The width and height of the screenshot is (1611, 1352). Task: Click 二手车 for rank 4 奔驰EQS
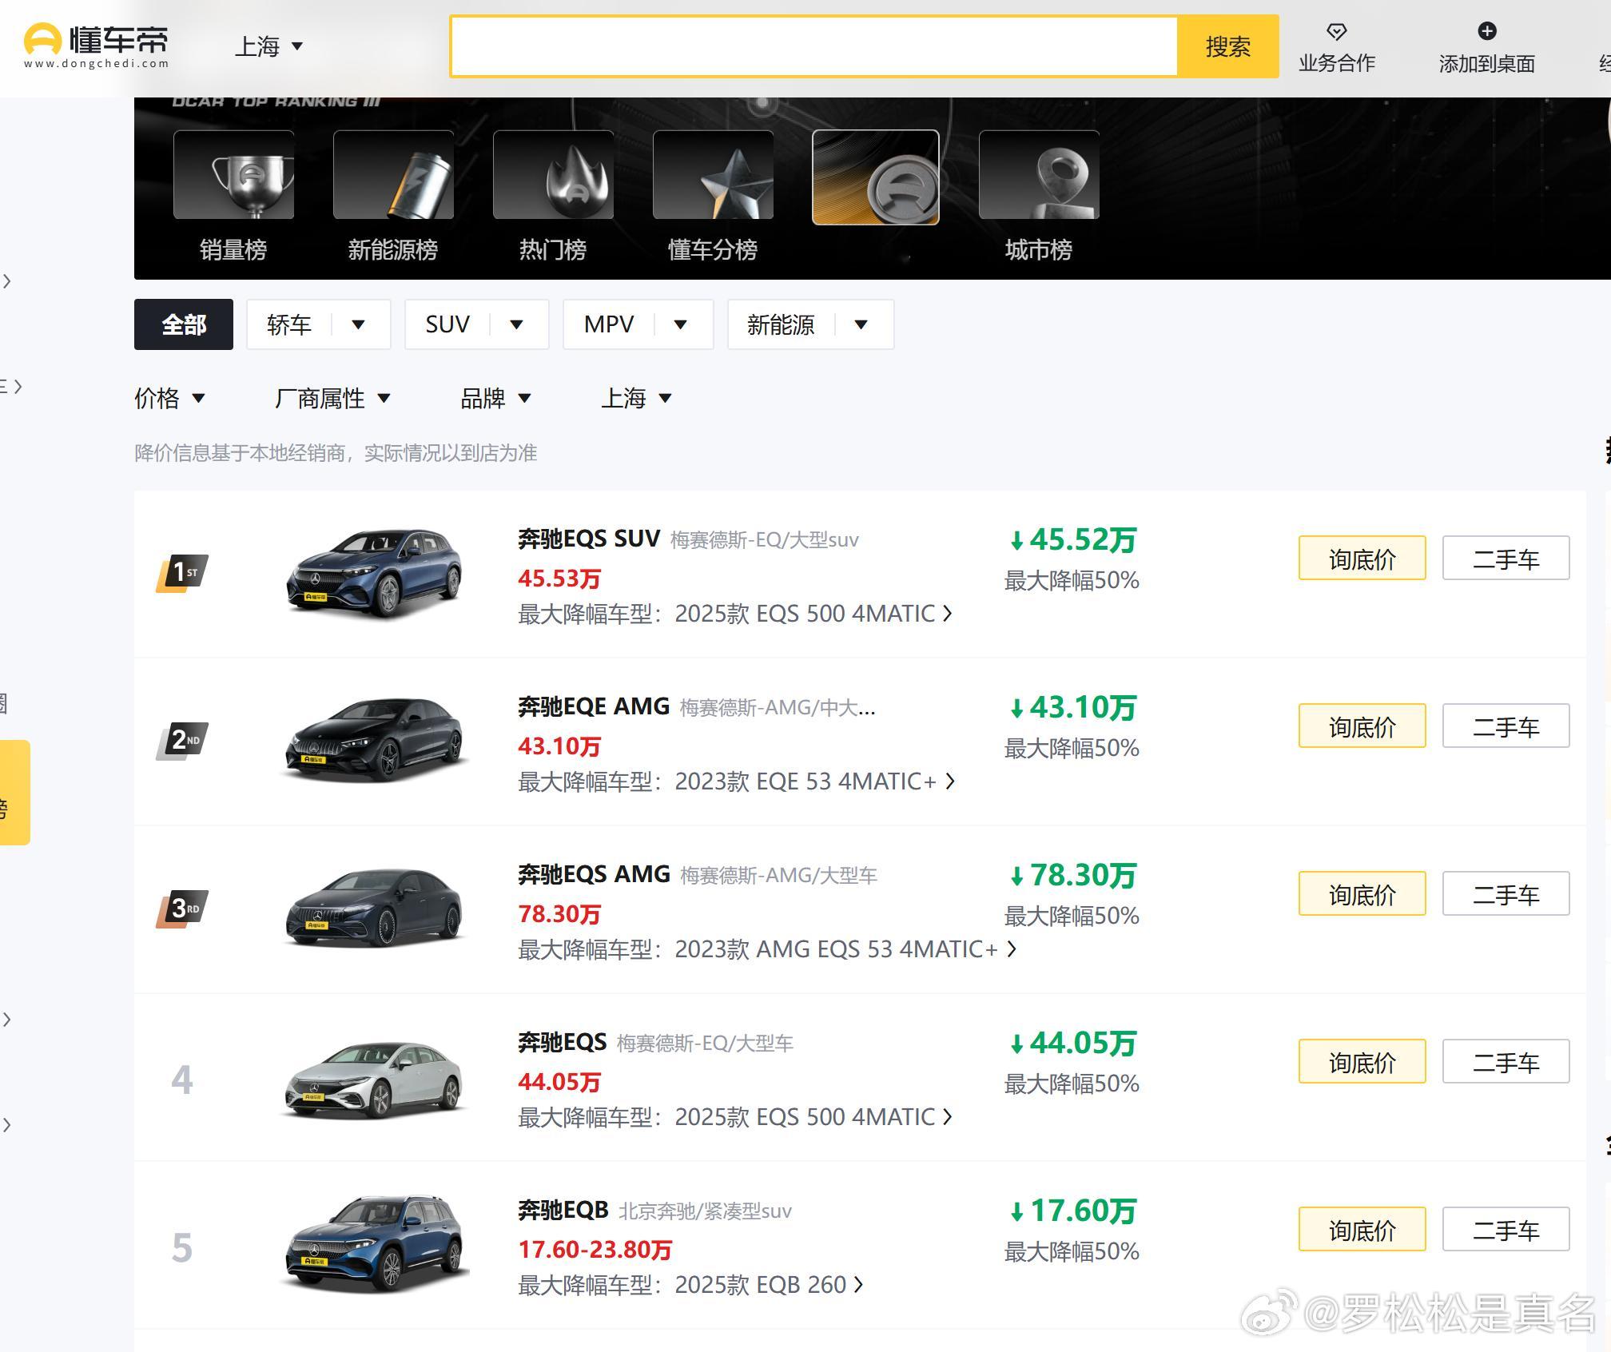click(1506, 1061)
